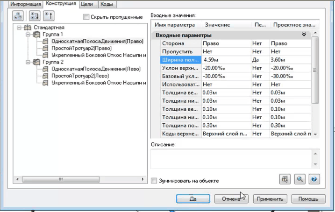Collapse the Группа 2 tree node
Viewport: 335px width, 212px height.
point(28,62)
